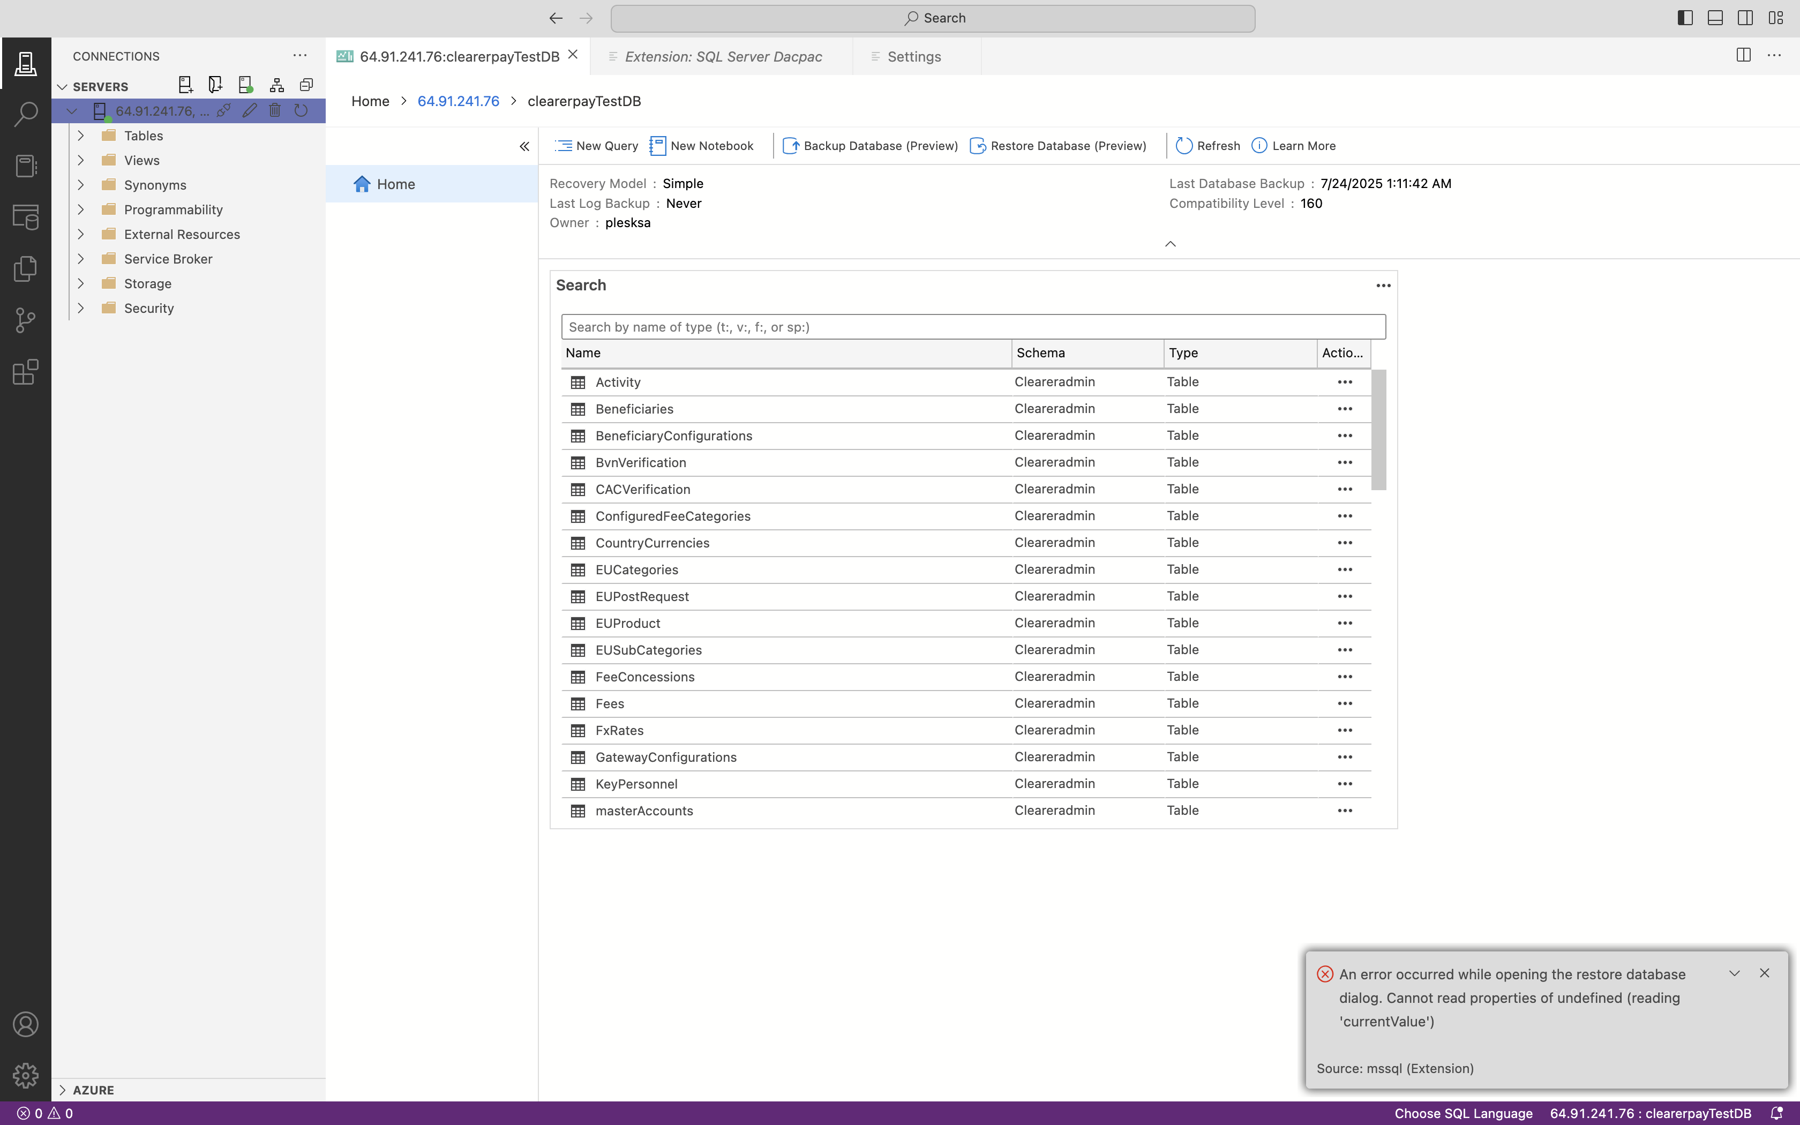1800x1125 pixels.
Task: Go back with the left arrow
Action: [556, 18]
